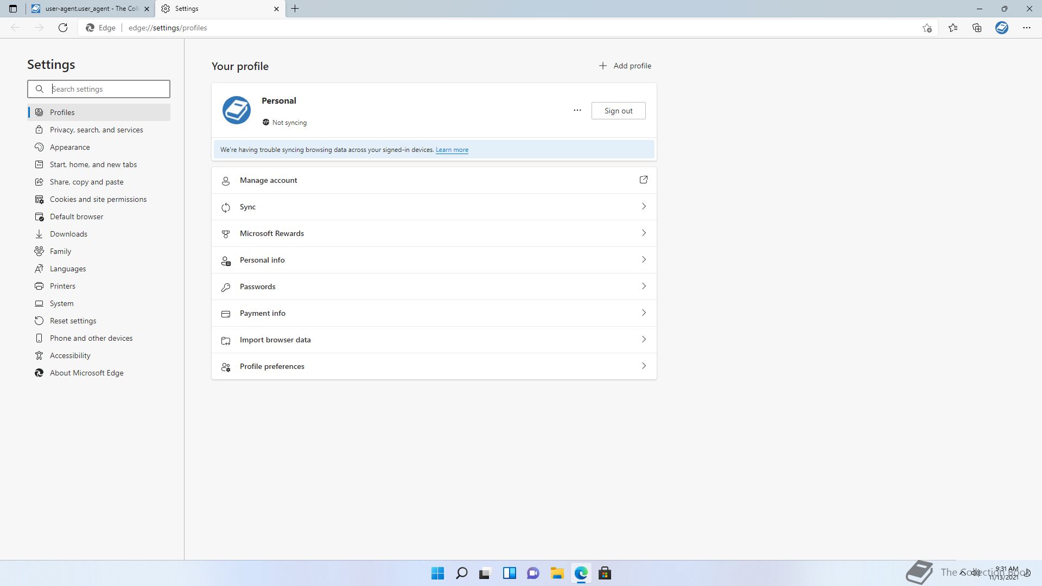
Task: Click the browser refresh icon
Action: tap(63, 28)
